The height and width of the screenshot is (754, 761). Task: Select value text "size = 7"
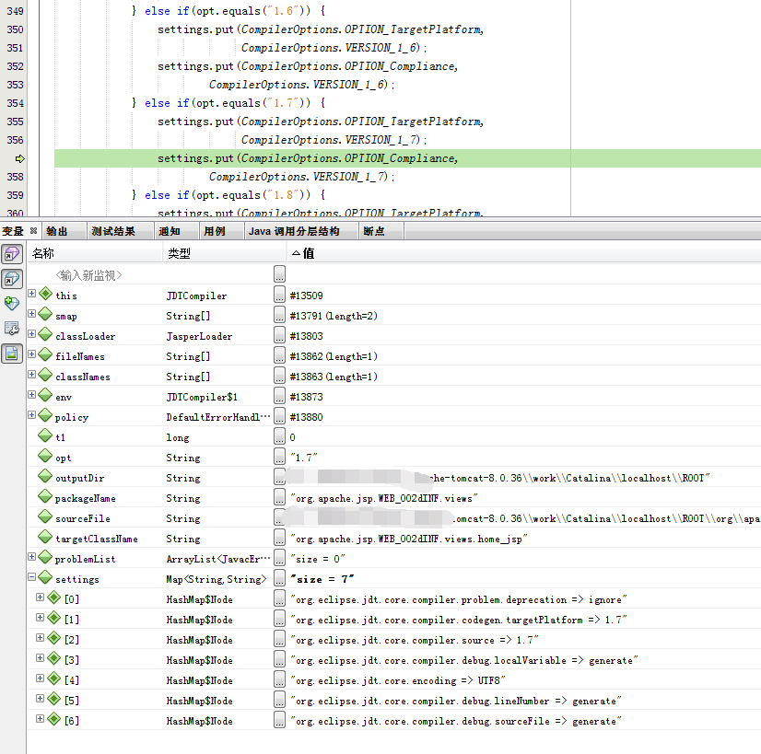point(322,579)
